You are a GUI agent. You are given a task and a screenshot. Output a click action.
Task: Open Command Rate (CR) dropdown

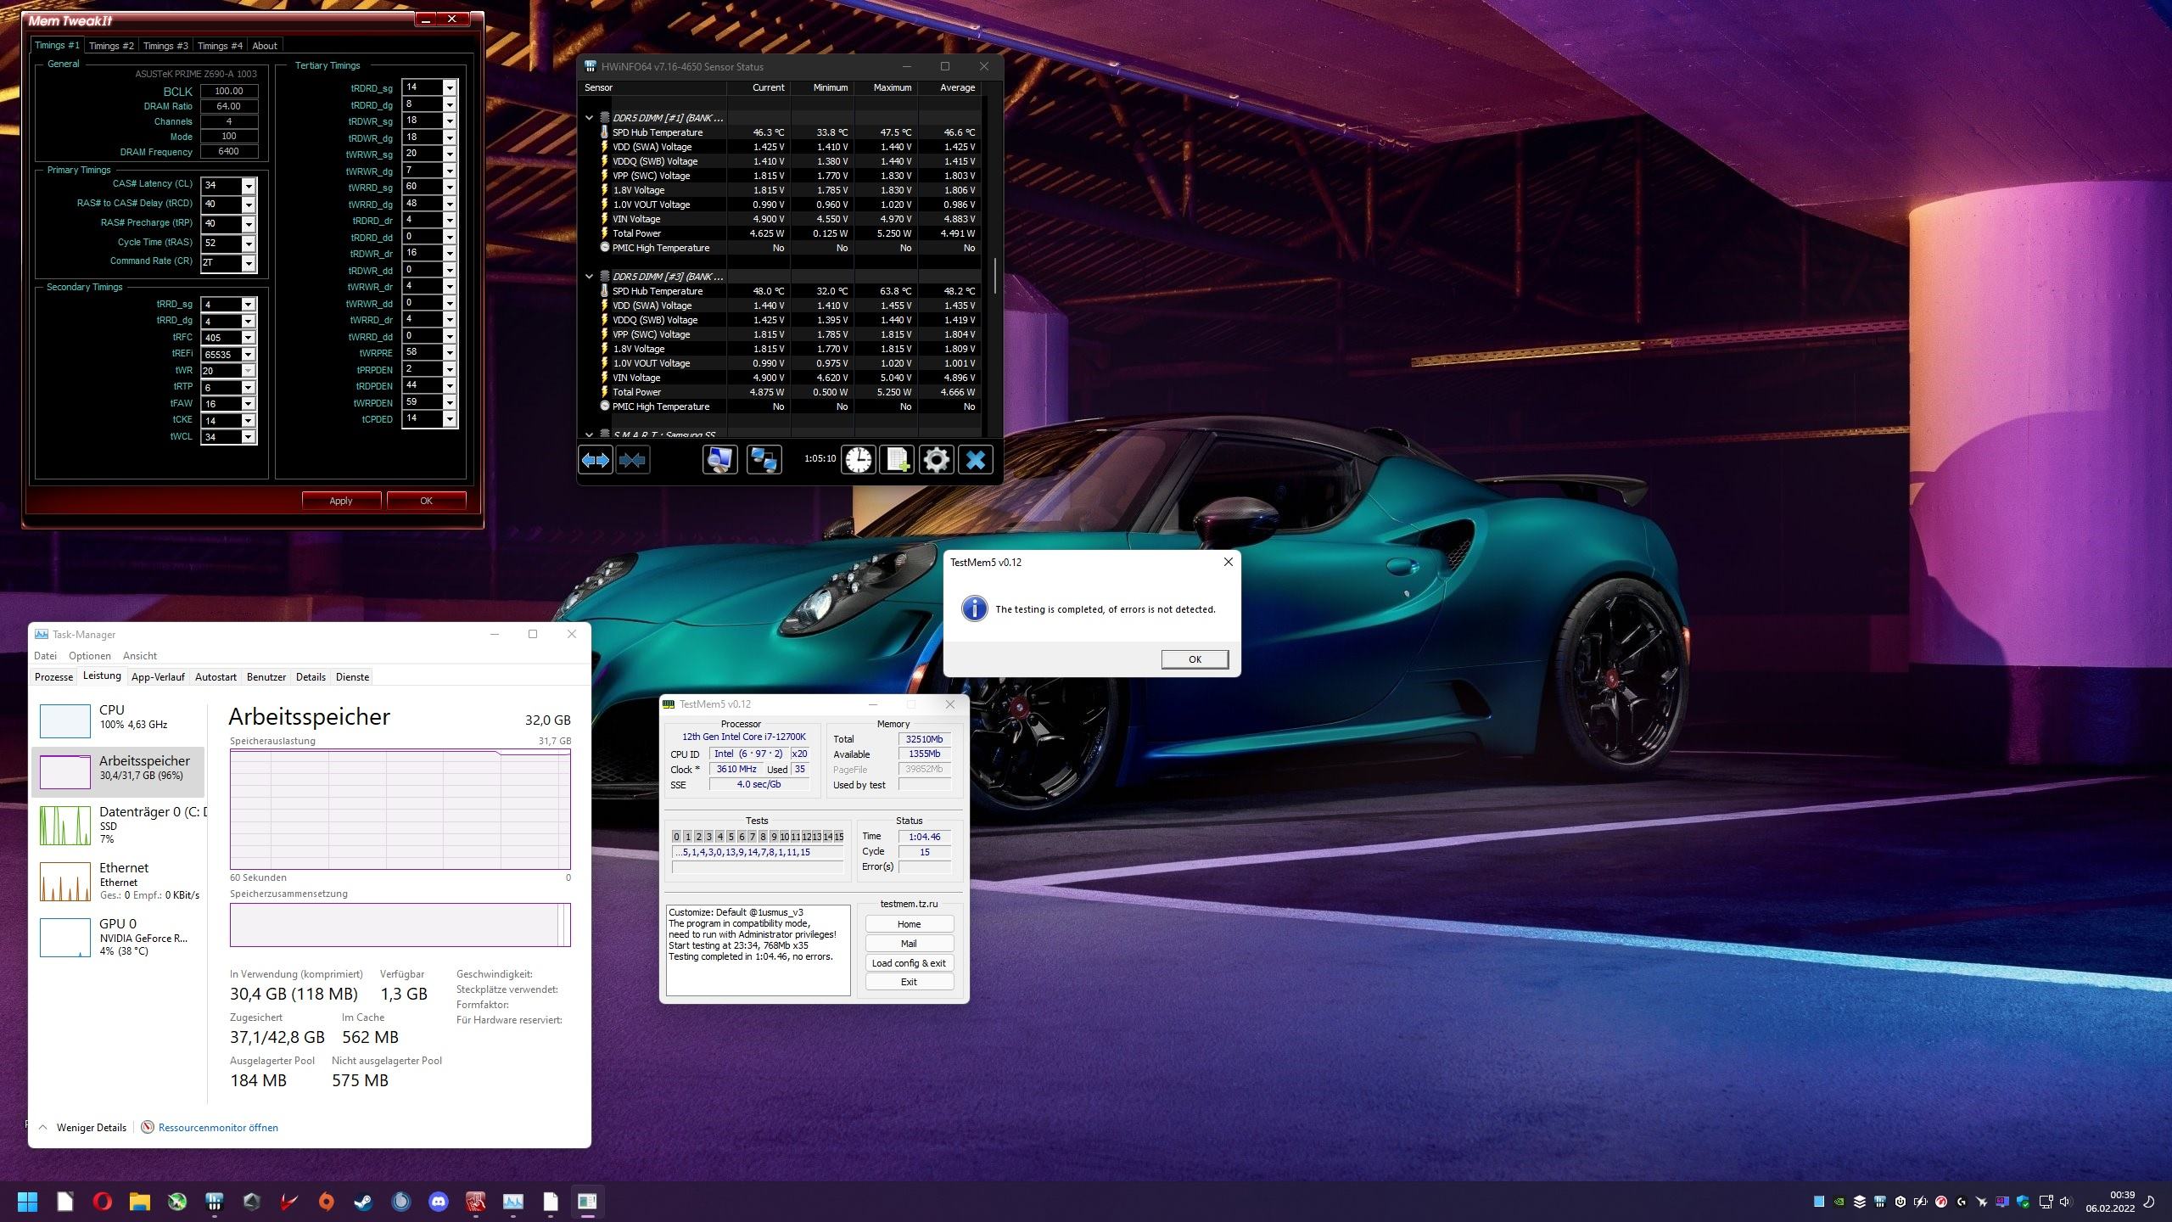249,263
